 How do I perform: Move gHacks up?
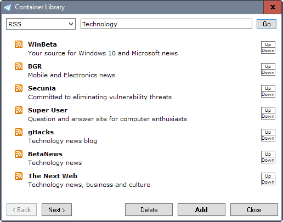(268, 132)
